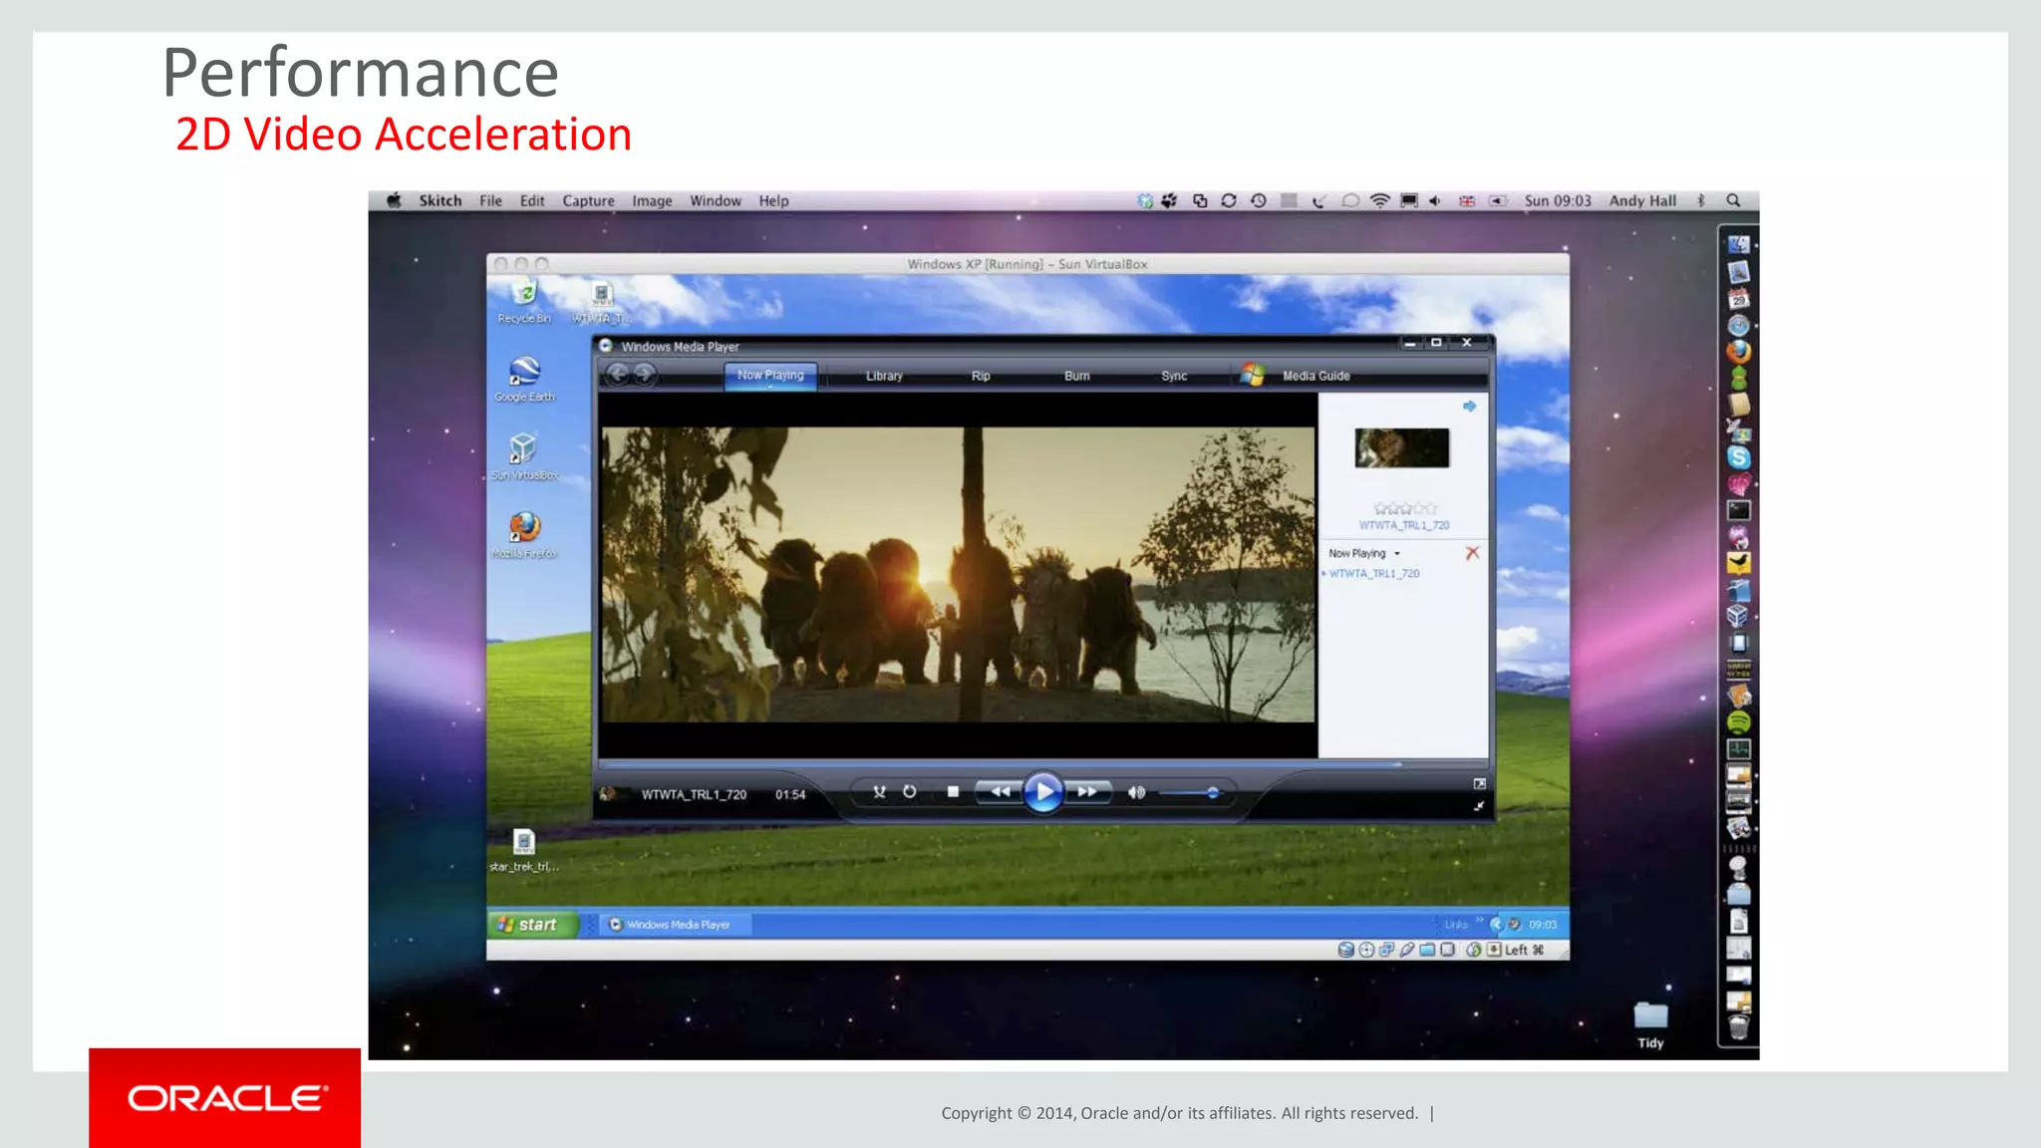This screenshot has width=2041, height=1148.
Task: Click the Windows XP start button
Action: click(530, 925)
